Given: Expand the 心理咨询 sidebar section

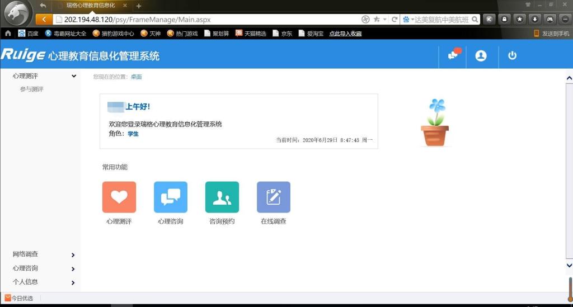Looking at the screenshot, I should [x=73, y=269].
